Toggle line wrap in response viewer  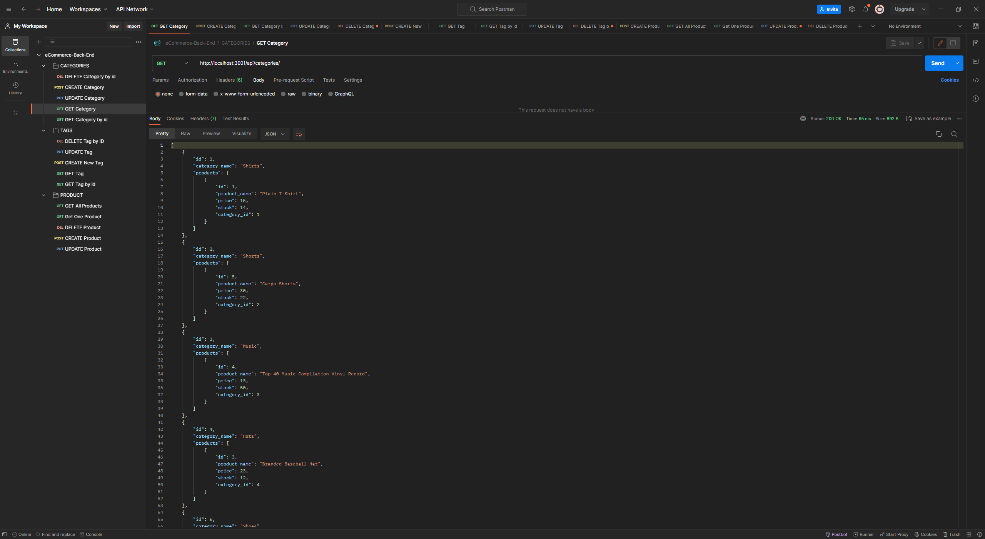tap(299, 134)
